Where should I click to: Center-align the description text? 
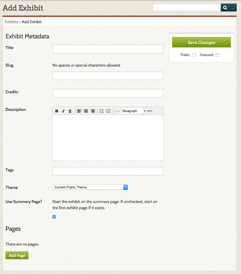coord(86,111)
